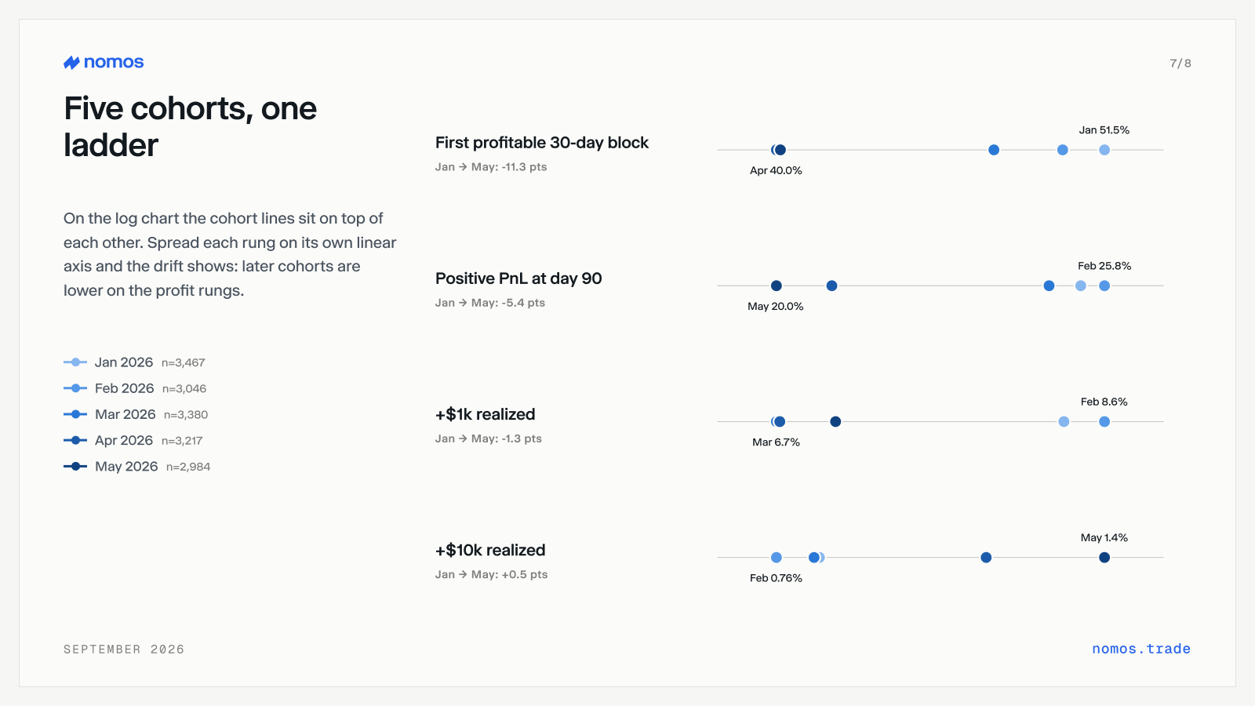Click the 'Positive PnL at day 90' heading
Image resolution: width=1255 pixels, height=706 pixels.
tap(518, 278)
